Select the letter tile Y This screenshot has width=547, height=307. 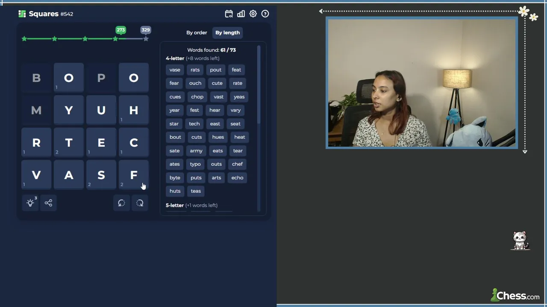point(69,110)
